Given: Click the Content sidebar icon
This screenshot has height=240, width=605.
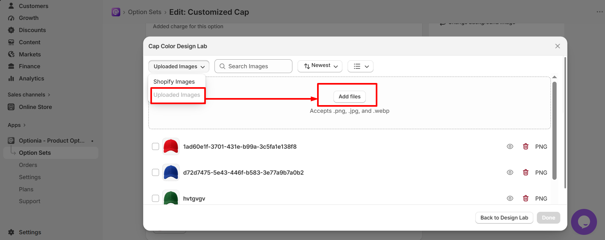Looking at the screenshot, I should pyautogui.click(x=11, y=42).
